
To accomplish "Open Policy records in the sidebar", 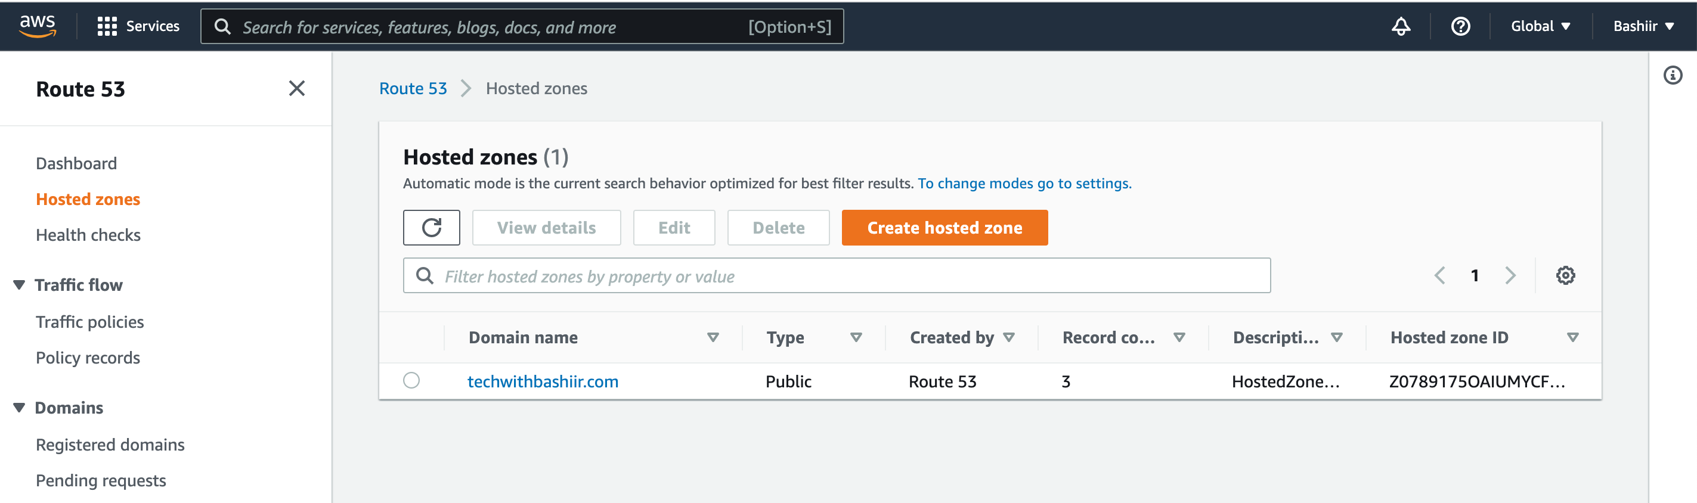I will point(88,358).
